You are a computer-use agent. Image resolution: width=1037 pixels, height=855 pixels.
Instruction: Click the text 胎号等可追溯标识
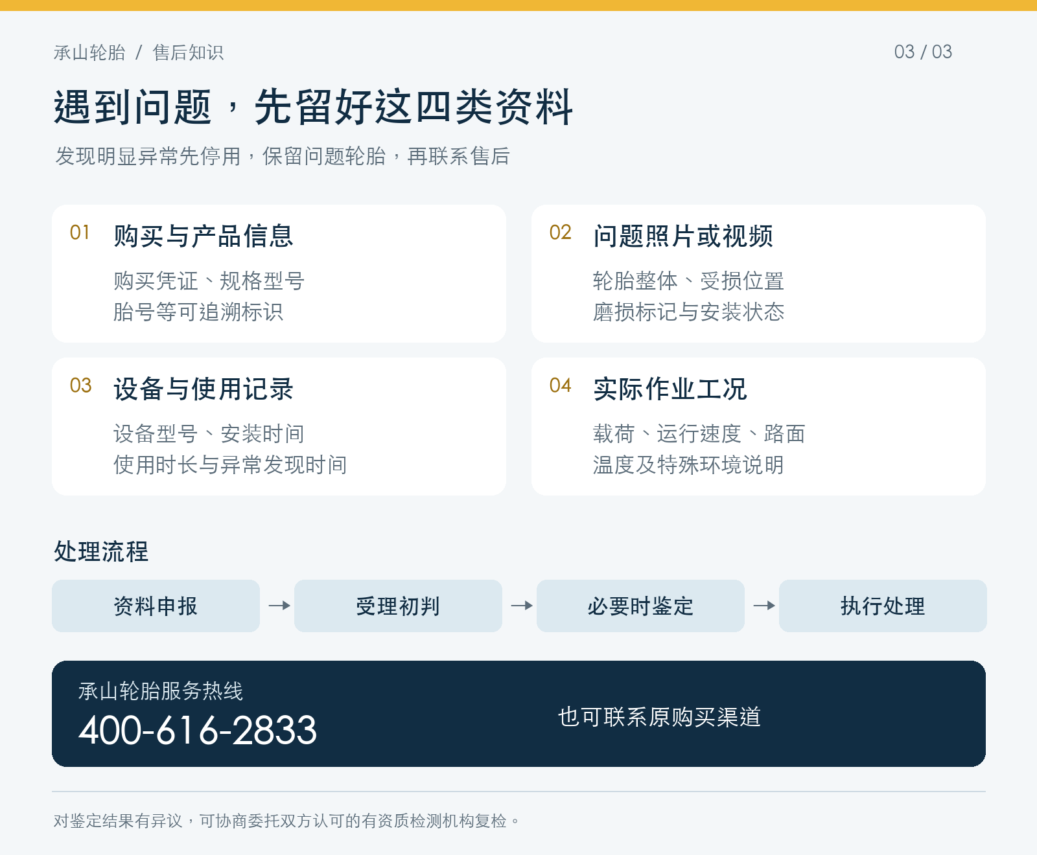coord(198,312)
